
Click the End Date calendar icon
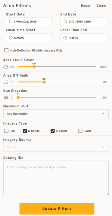coord(65,21)
